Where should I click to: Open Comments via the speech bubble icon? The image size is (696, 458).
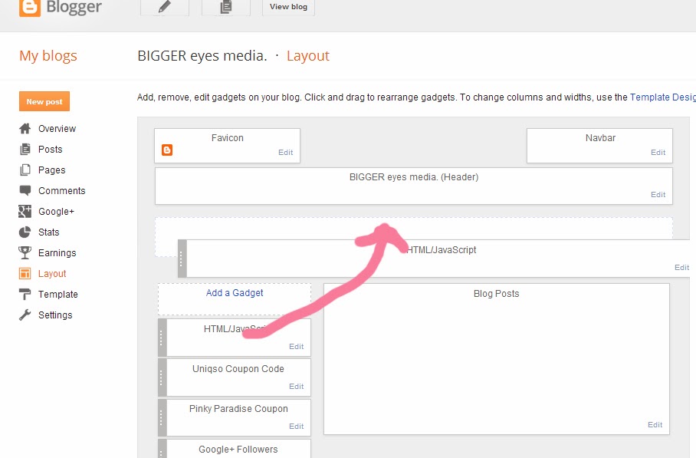pos(25,190)
